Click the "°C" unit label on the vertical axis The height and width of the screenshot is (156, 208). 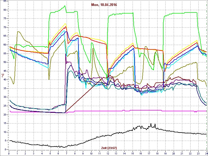click(x=3, y=76)
